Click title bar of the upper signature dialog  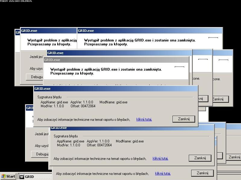tap(116, 89)
